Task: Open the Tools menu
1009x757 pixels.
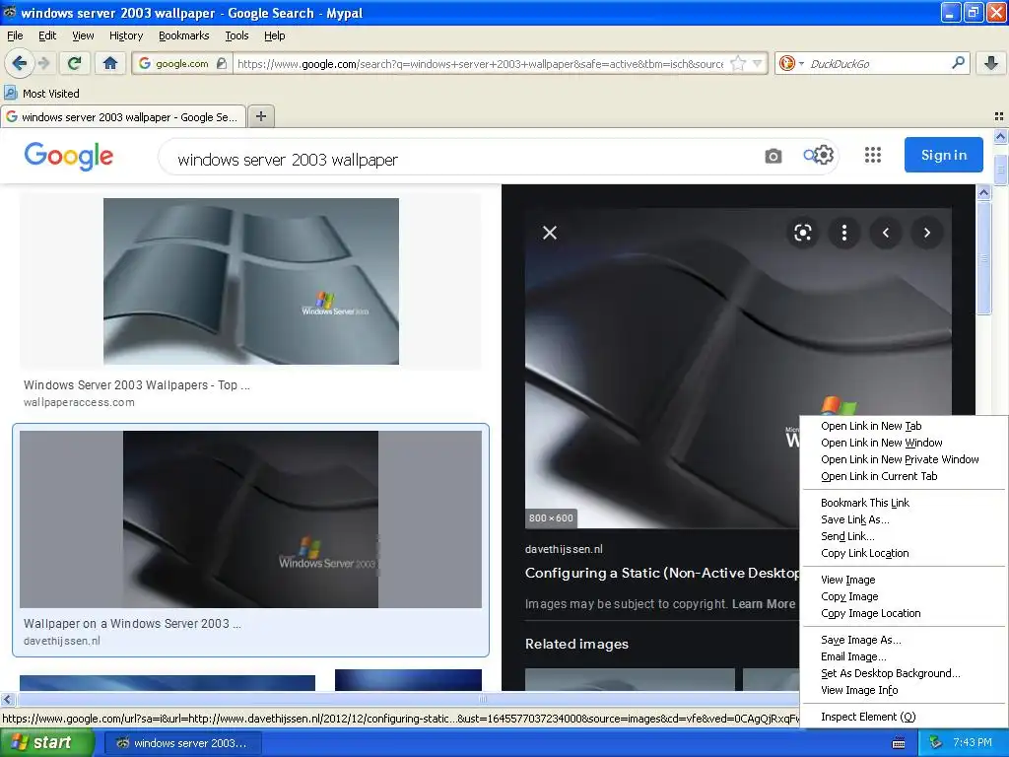Action: click(236, 35)
